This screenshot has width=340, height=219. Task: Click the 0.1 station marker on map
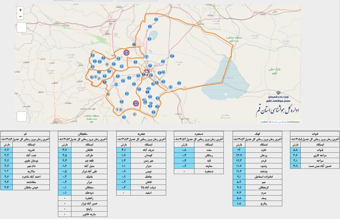[x=124, y=117]
